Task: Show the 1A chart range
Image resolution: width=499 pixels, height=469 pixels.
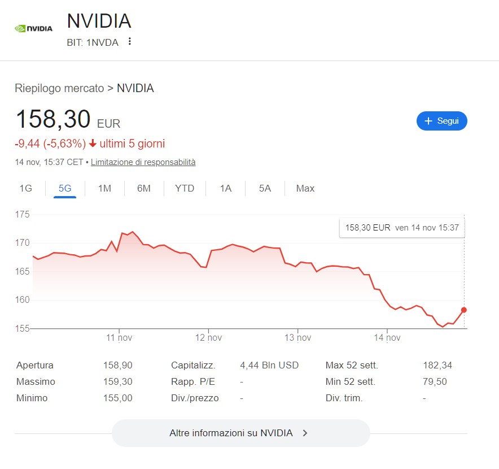Action: 226,188
